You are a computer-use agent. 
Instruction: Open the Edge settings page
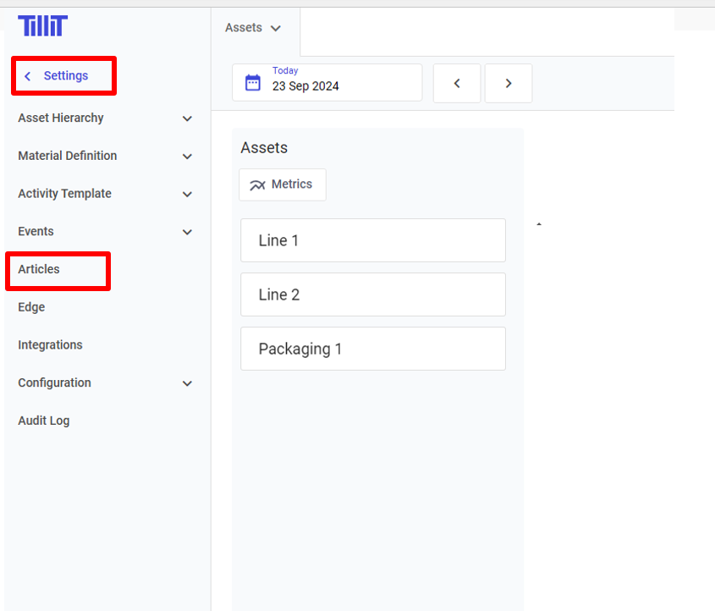31,307
